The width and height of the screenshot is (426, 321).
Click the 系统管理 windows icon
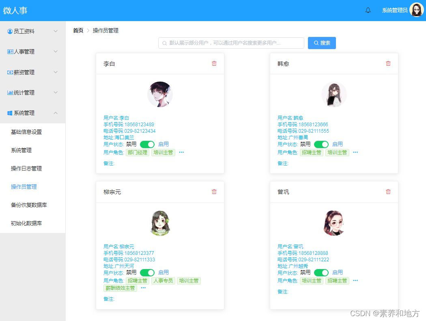[x=10, y=113]
